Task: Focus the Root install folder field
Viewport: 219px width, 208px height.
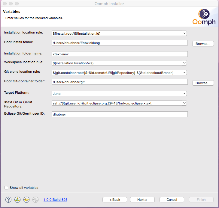Action: (120, 43)
